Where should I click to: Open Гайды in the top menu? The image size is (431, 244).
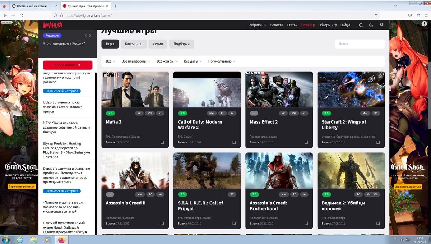click(x=345, y=25)
